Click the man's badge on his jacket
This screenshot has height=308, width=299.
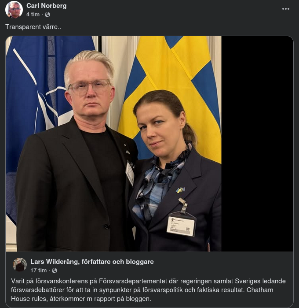[130, 173]
